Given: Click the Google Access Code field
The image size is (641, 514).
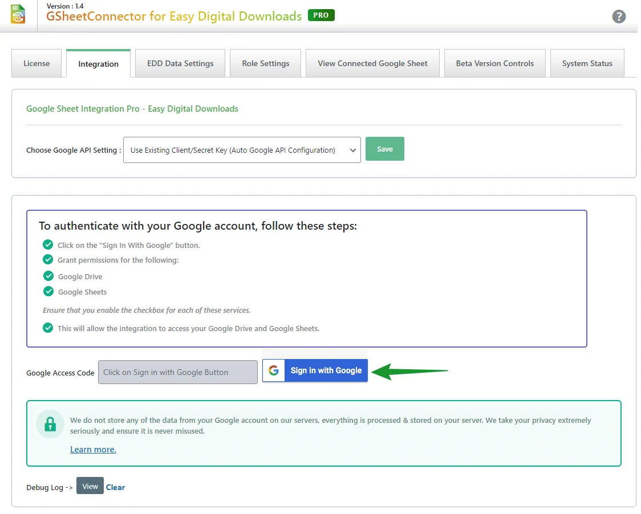Looking at the screenshot, I should click(x=178, y=372).
